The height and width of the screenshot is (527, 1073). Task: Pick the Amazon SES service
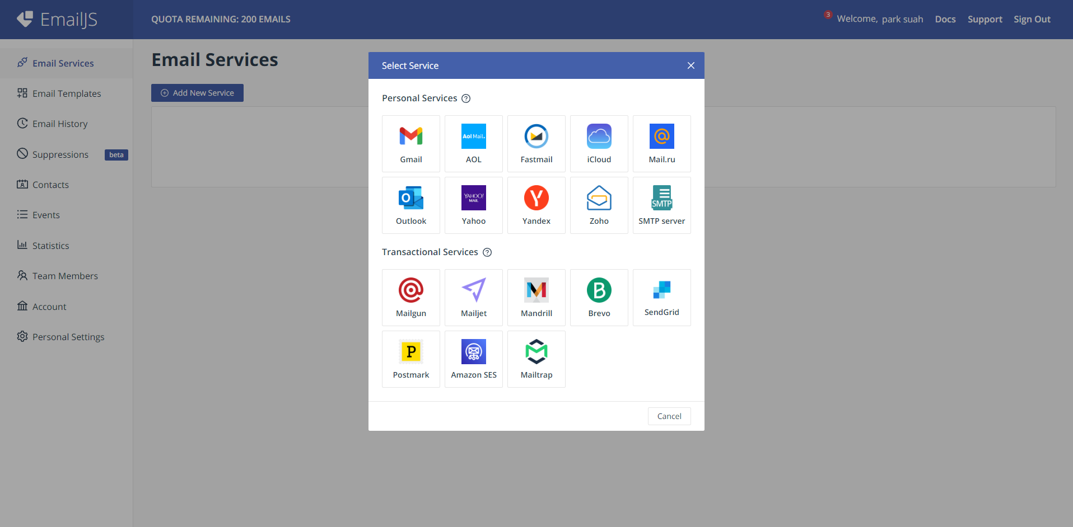[474, 359]
